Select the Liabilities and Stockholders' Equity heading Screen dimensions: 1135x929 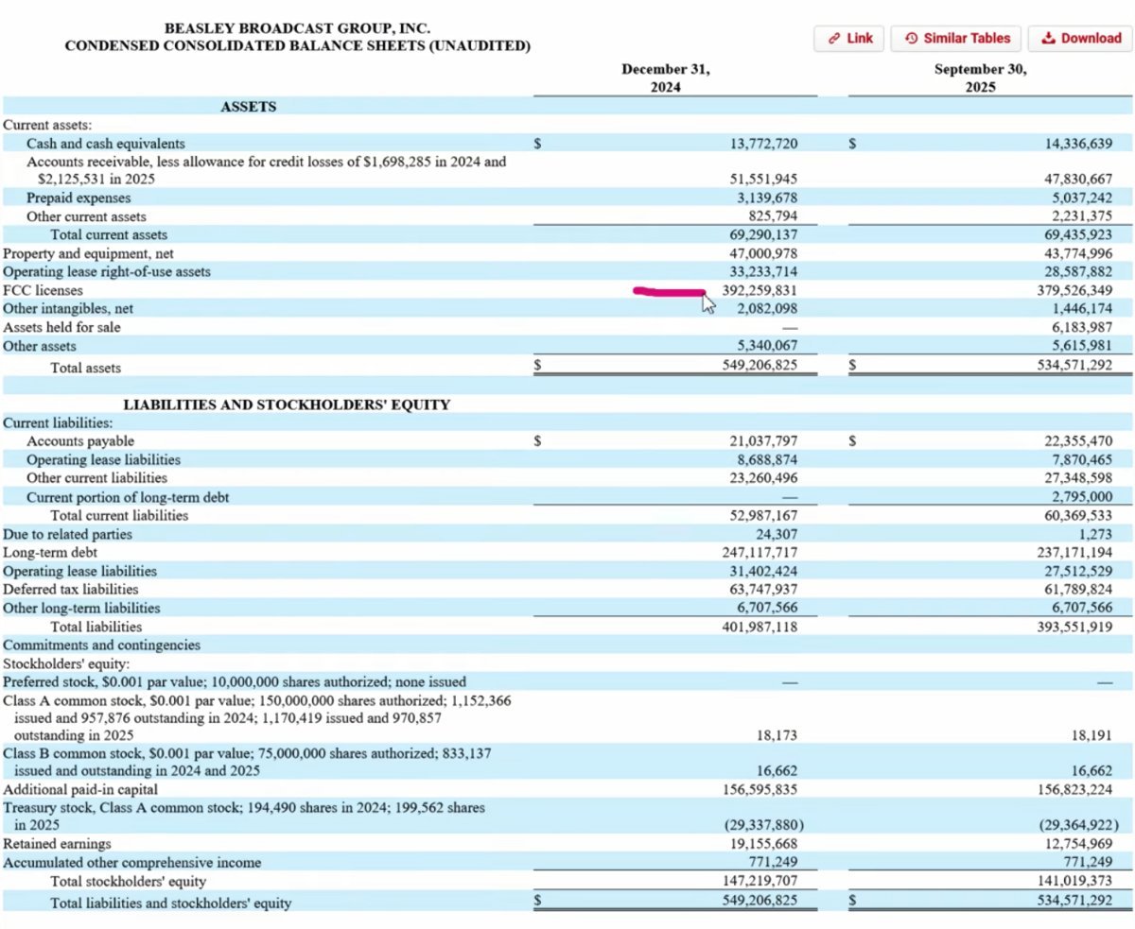coord(286,404)
